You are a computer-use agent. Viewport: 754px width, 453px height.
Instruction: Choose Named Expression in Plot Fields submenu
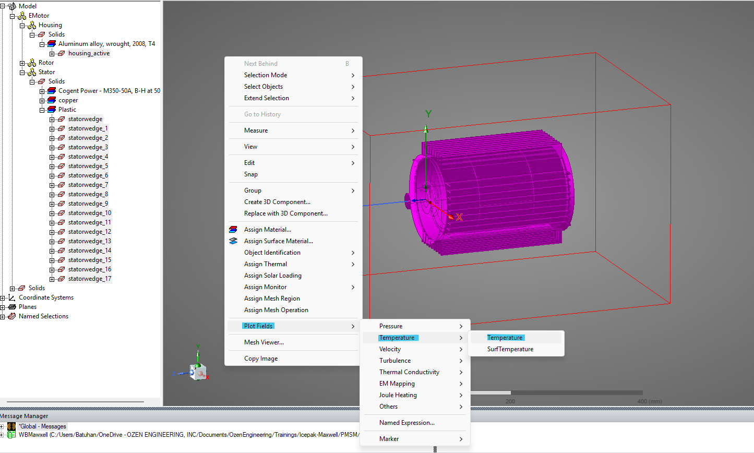point(415,423)
